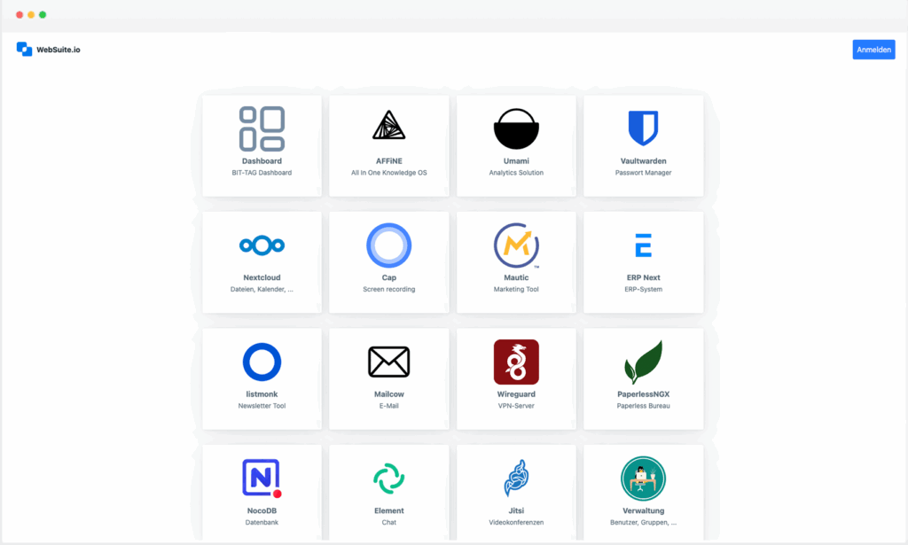Open Nextcloud for files and calendar

[261, 261]
